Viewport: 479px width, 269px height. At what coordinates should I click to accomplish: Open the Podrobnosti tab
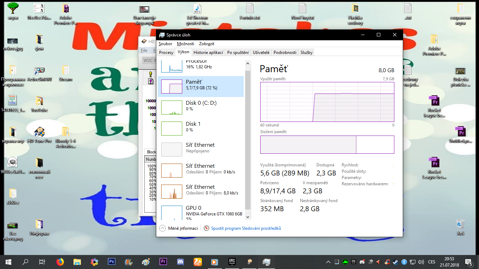(x=285, y=53)
